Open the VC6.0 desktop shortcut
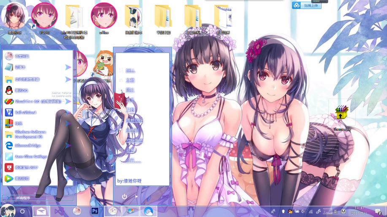The width and height of the screenshot is (387, 217). (x=44, y=19)
